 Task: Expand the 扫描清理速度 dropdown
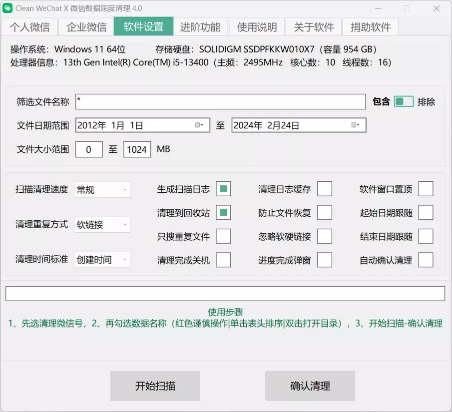(x=102, y=189)
